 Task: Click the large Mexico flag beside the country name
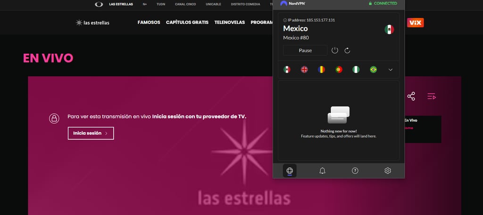click(389, 30)
